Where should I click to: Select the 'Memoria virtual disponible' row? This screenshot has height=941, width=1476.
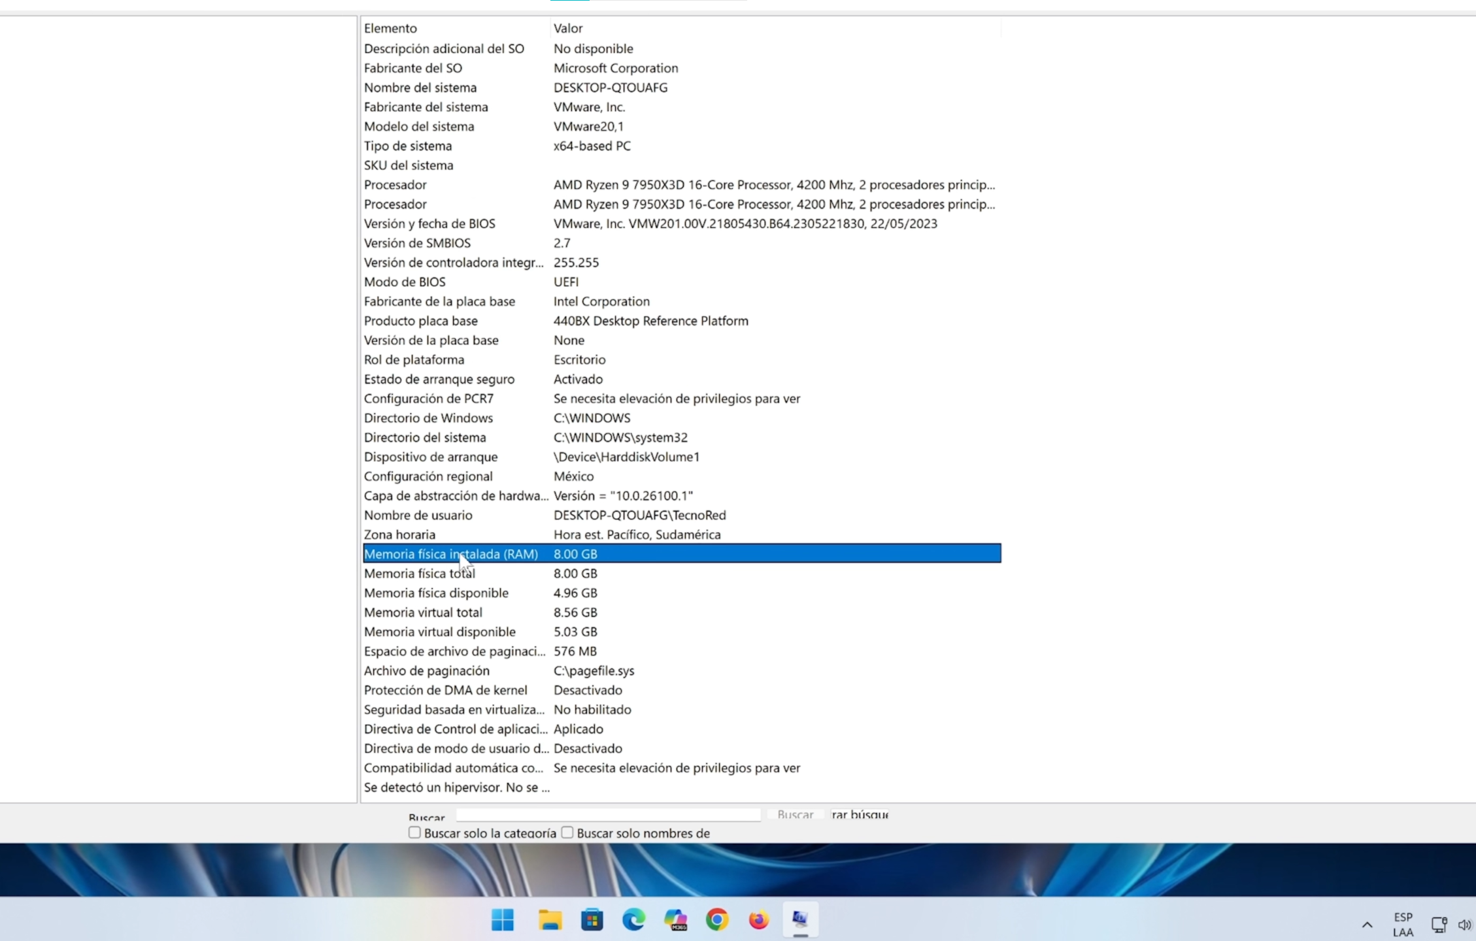point(682,632)
